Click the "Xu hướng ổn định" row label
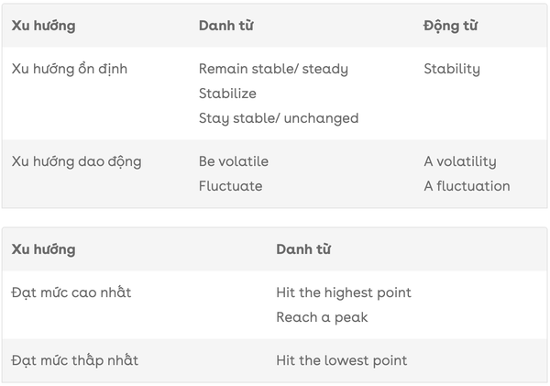The height and width of the screenshot is (386, 550). [69, 69]
